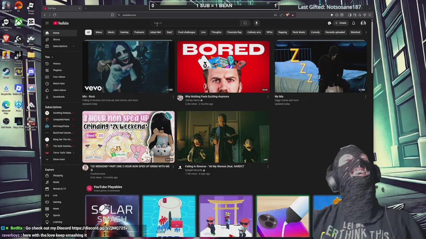This screenshot has height=239, width=426.
Task: Open the 2 Hour Non Sped Up thumbnail
Action: point(128,137)
